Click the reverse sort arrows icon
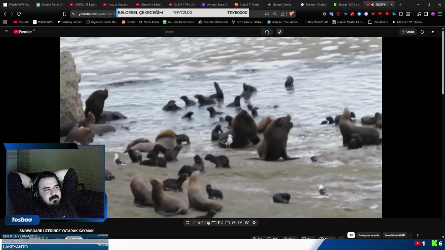 coord(194,223)
